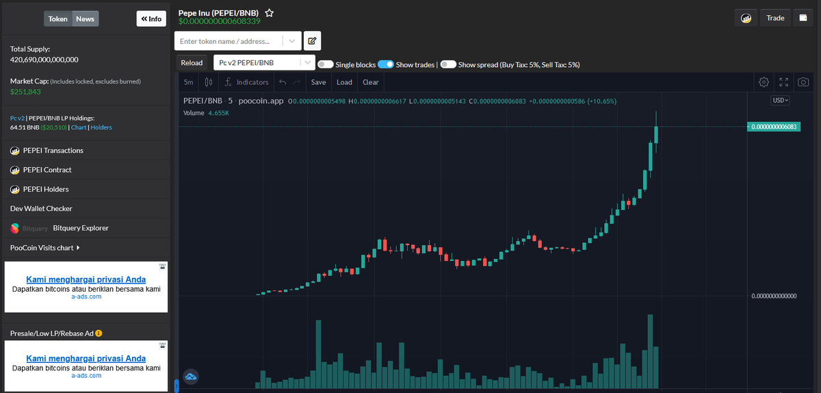Switch to the News tab

[86, 18]
